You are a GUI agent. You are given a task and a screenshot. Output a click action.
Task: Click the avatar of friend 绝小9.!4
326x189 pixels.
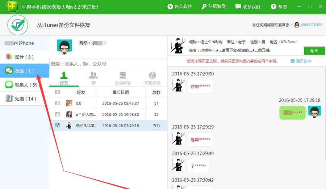click(x=69, y=126)
